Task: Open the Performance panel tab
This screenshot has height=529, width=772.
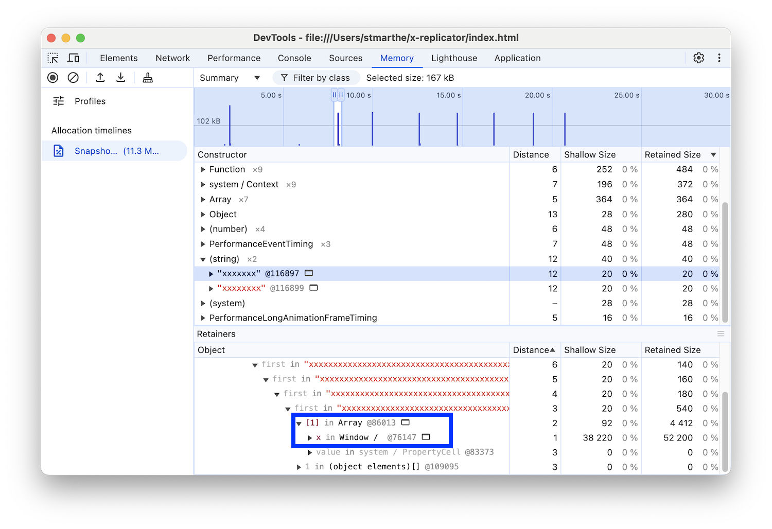Action: (234, 58)
